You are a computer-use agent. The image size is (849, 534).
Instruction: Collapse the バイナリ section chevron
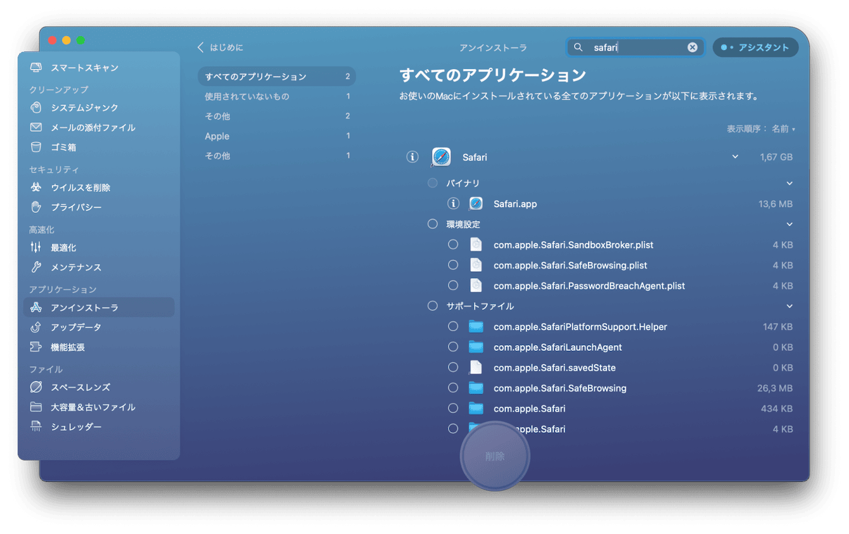789,184
